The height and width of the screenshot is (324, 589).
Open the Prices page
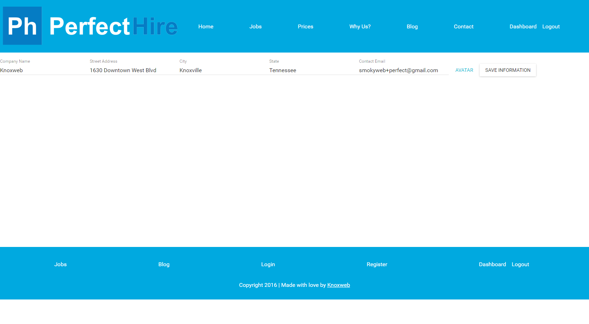click(305, 27)
